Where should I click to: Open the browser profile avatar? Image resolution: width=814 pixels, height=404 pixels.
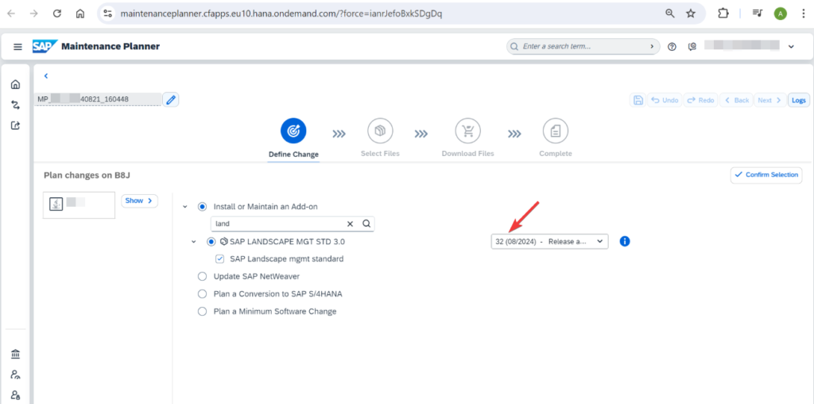781,14
